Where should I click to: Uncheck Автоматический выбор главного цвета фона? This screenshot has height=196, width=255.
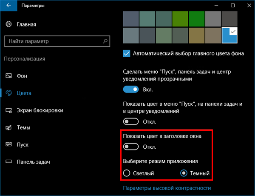127,54
